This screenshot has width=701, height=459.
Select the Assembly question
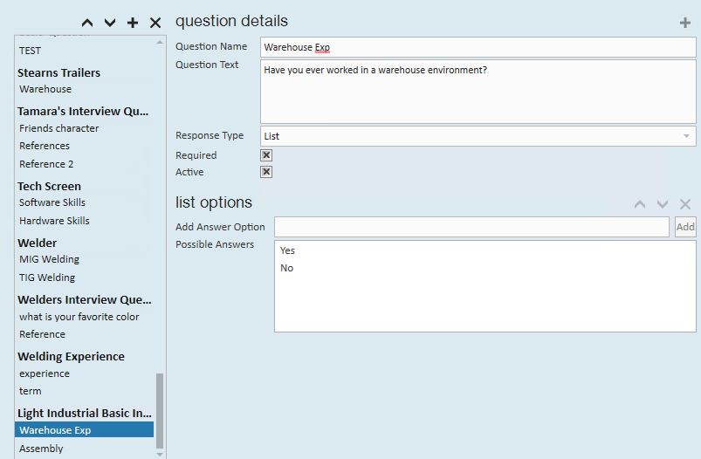pos(42,449)
